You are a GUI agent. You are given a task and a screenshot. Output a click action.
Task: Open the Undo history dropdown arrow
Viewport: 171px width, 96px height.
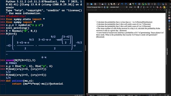[124, 4]
